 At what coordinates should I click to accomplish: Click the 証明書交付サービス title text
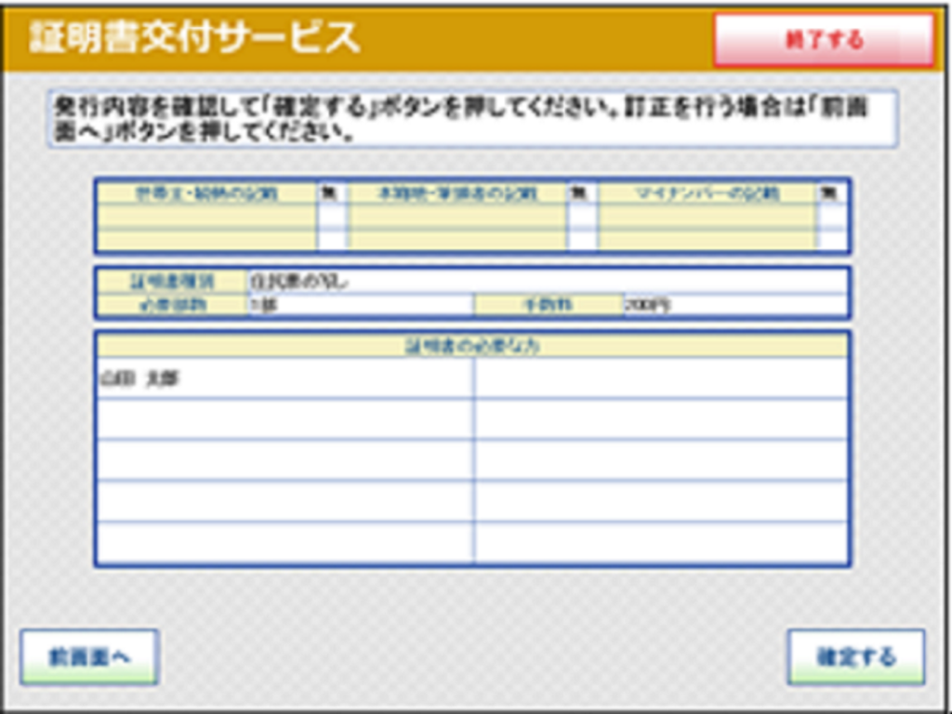pos(193,37)
